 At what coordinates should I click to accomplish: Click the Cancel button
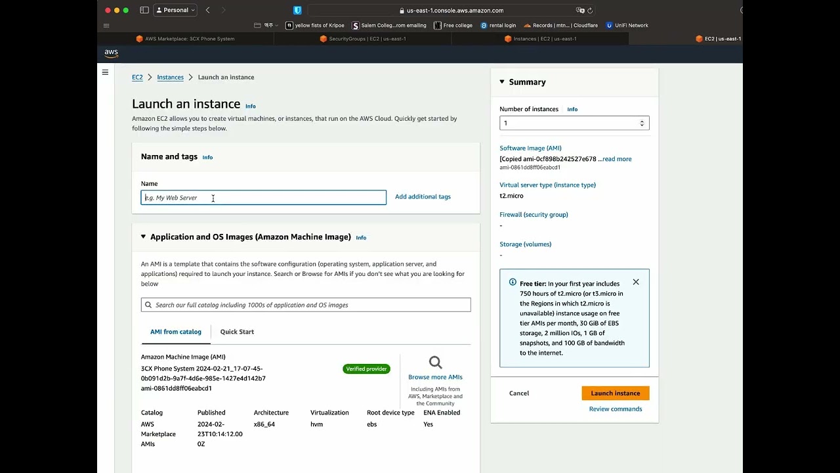(519, 394)
